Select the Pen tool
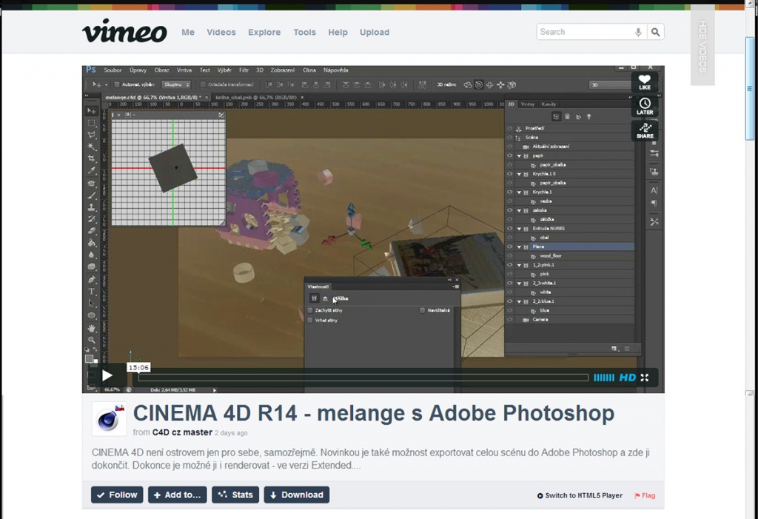Image resolution: width=758 pixels, height=519 pixels. tap(91, 280)
